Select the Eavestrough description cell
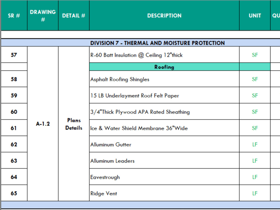Image resolution: width=280 pixels, height=210 pixels. (164, 177)
